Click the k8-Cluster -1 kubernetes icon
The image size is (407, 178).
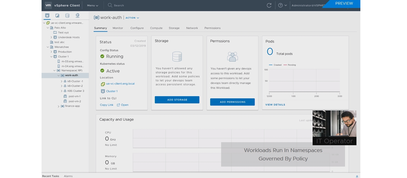click(x=65, y=81)
